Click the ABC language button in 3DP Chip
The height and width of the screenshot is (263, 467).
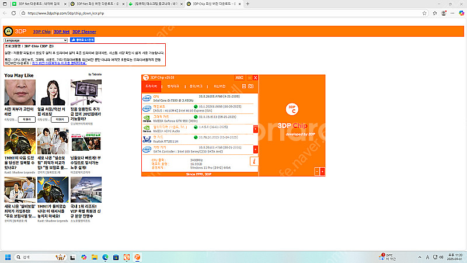[x=239, y=78]
